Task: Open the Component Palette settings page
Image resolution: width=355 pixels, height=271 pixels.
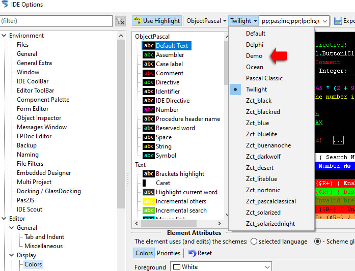Action: (43, 100)
